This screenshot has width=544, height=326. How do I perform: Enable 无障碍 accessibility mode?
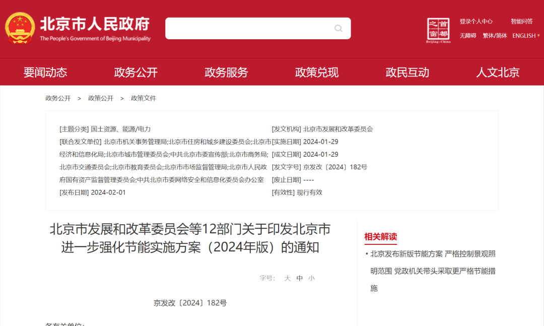pos(467,36)
